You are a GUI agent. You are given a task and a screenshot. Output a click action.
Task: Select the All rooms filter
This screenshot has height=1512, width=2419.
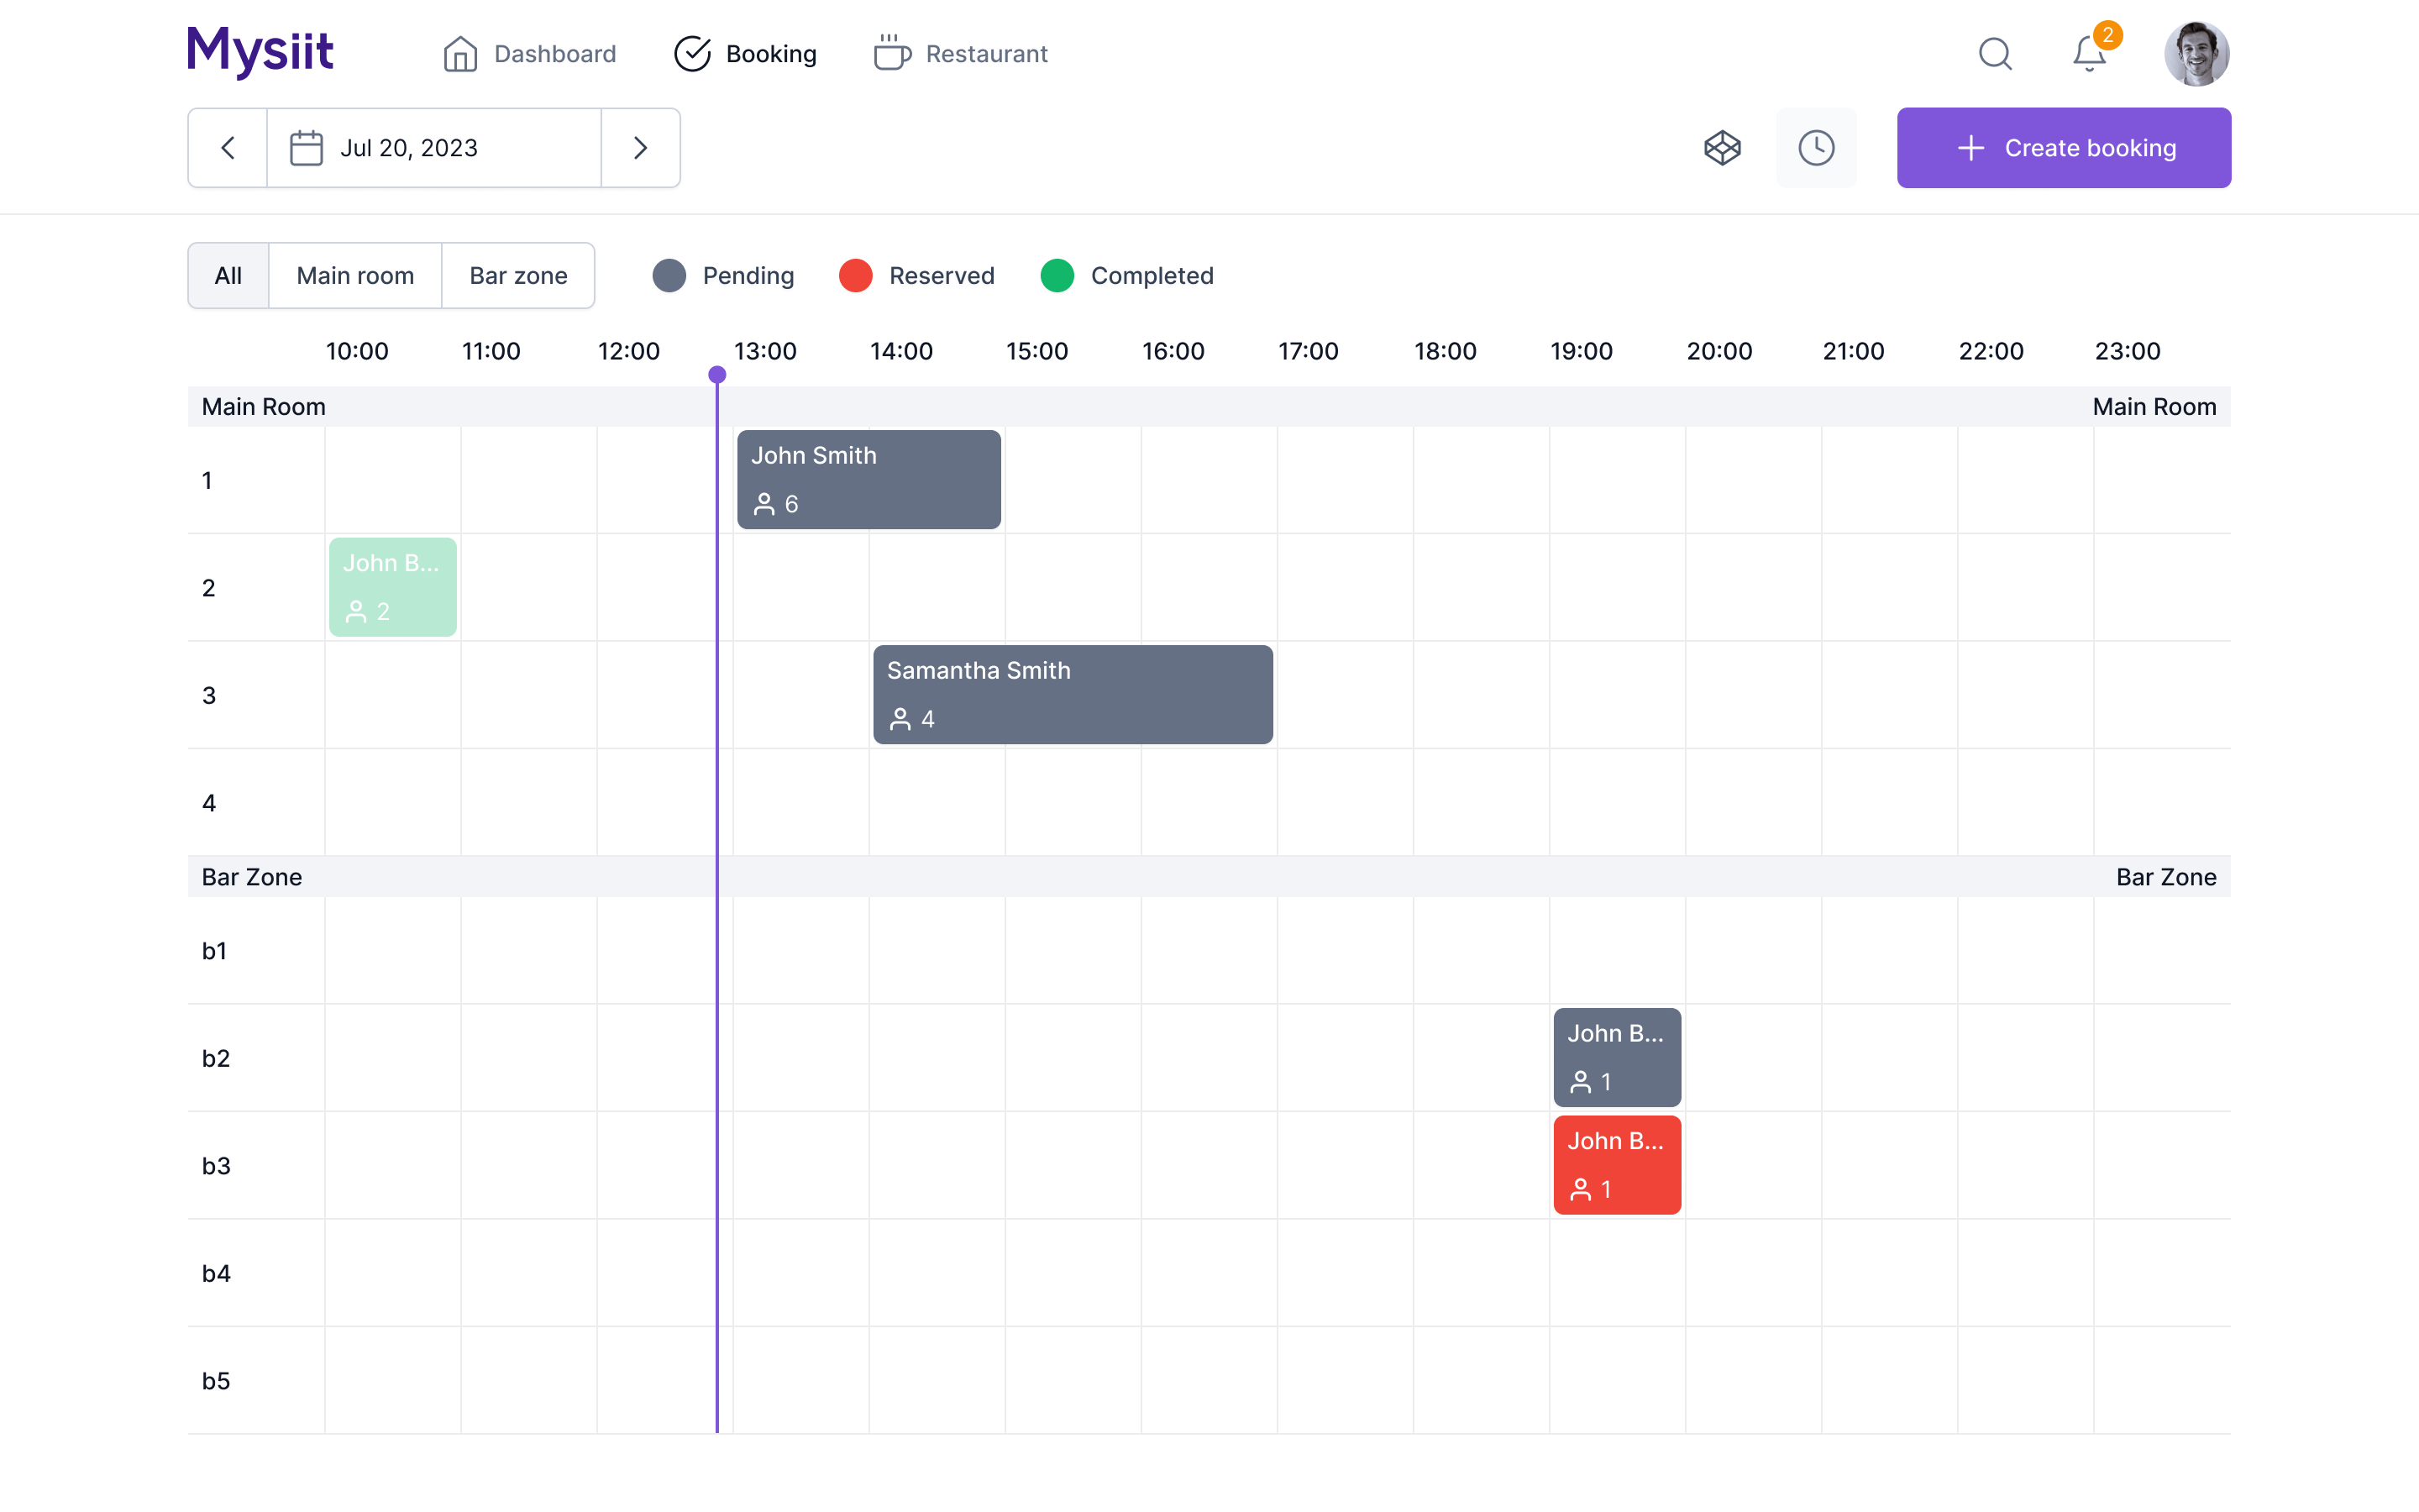228,275
